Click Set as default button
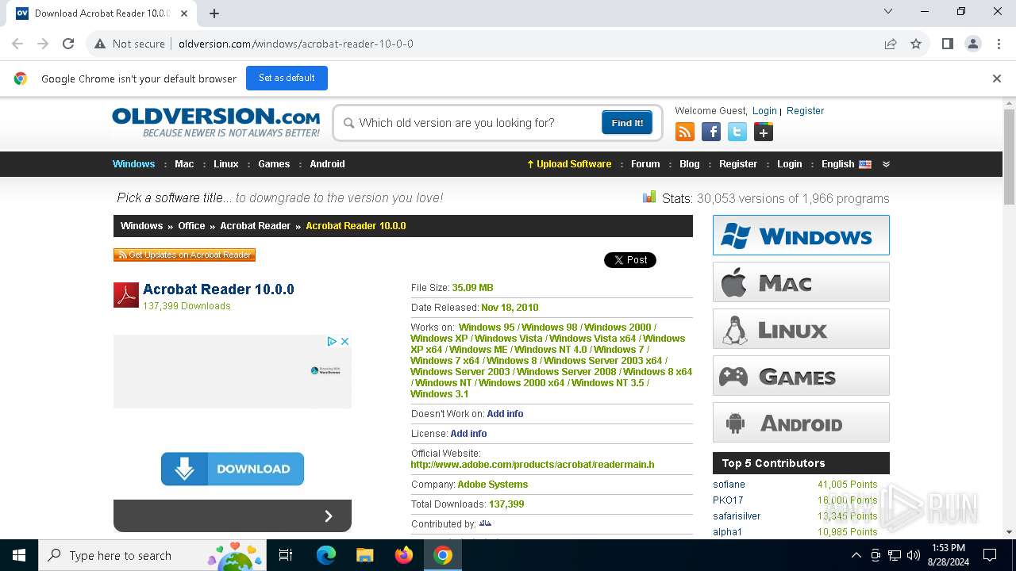Image resolution: width=1016 pixels, height=571 pixels. [x=287, y=78]
